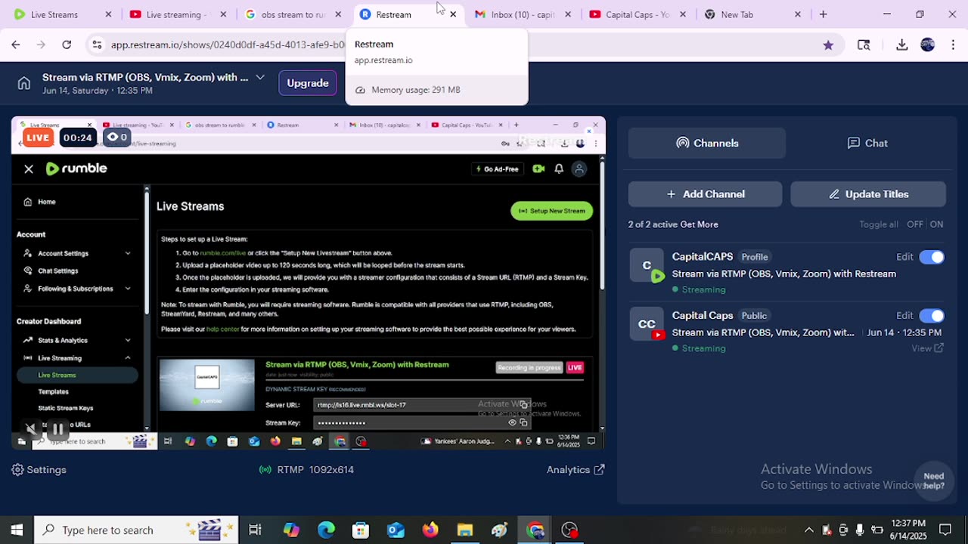Click the viewer count eye badge

click(116, 138)
